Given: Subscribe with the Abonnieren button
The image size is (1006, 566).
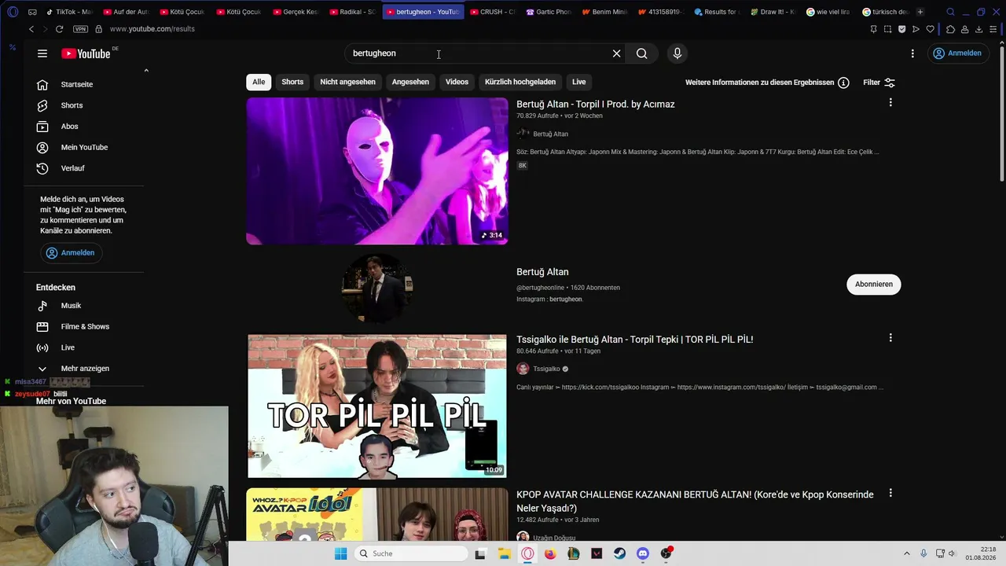Looking at the screenshot, I should [x=874, y=285].
